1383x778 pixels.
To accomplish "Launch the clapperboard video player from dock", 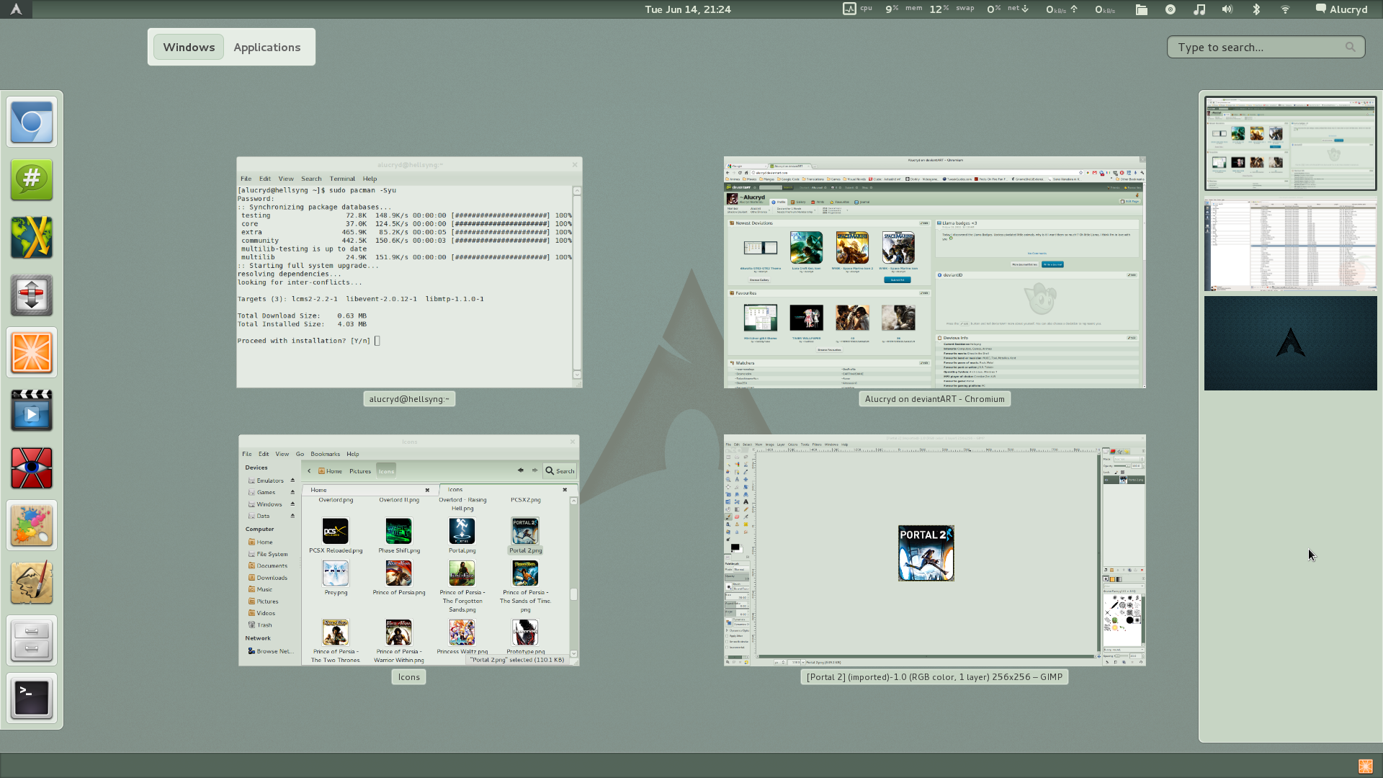I will pos(32,411).
